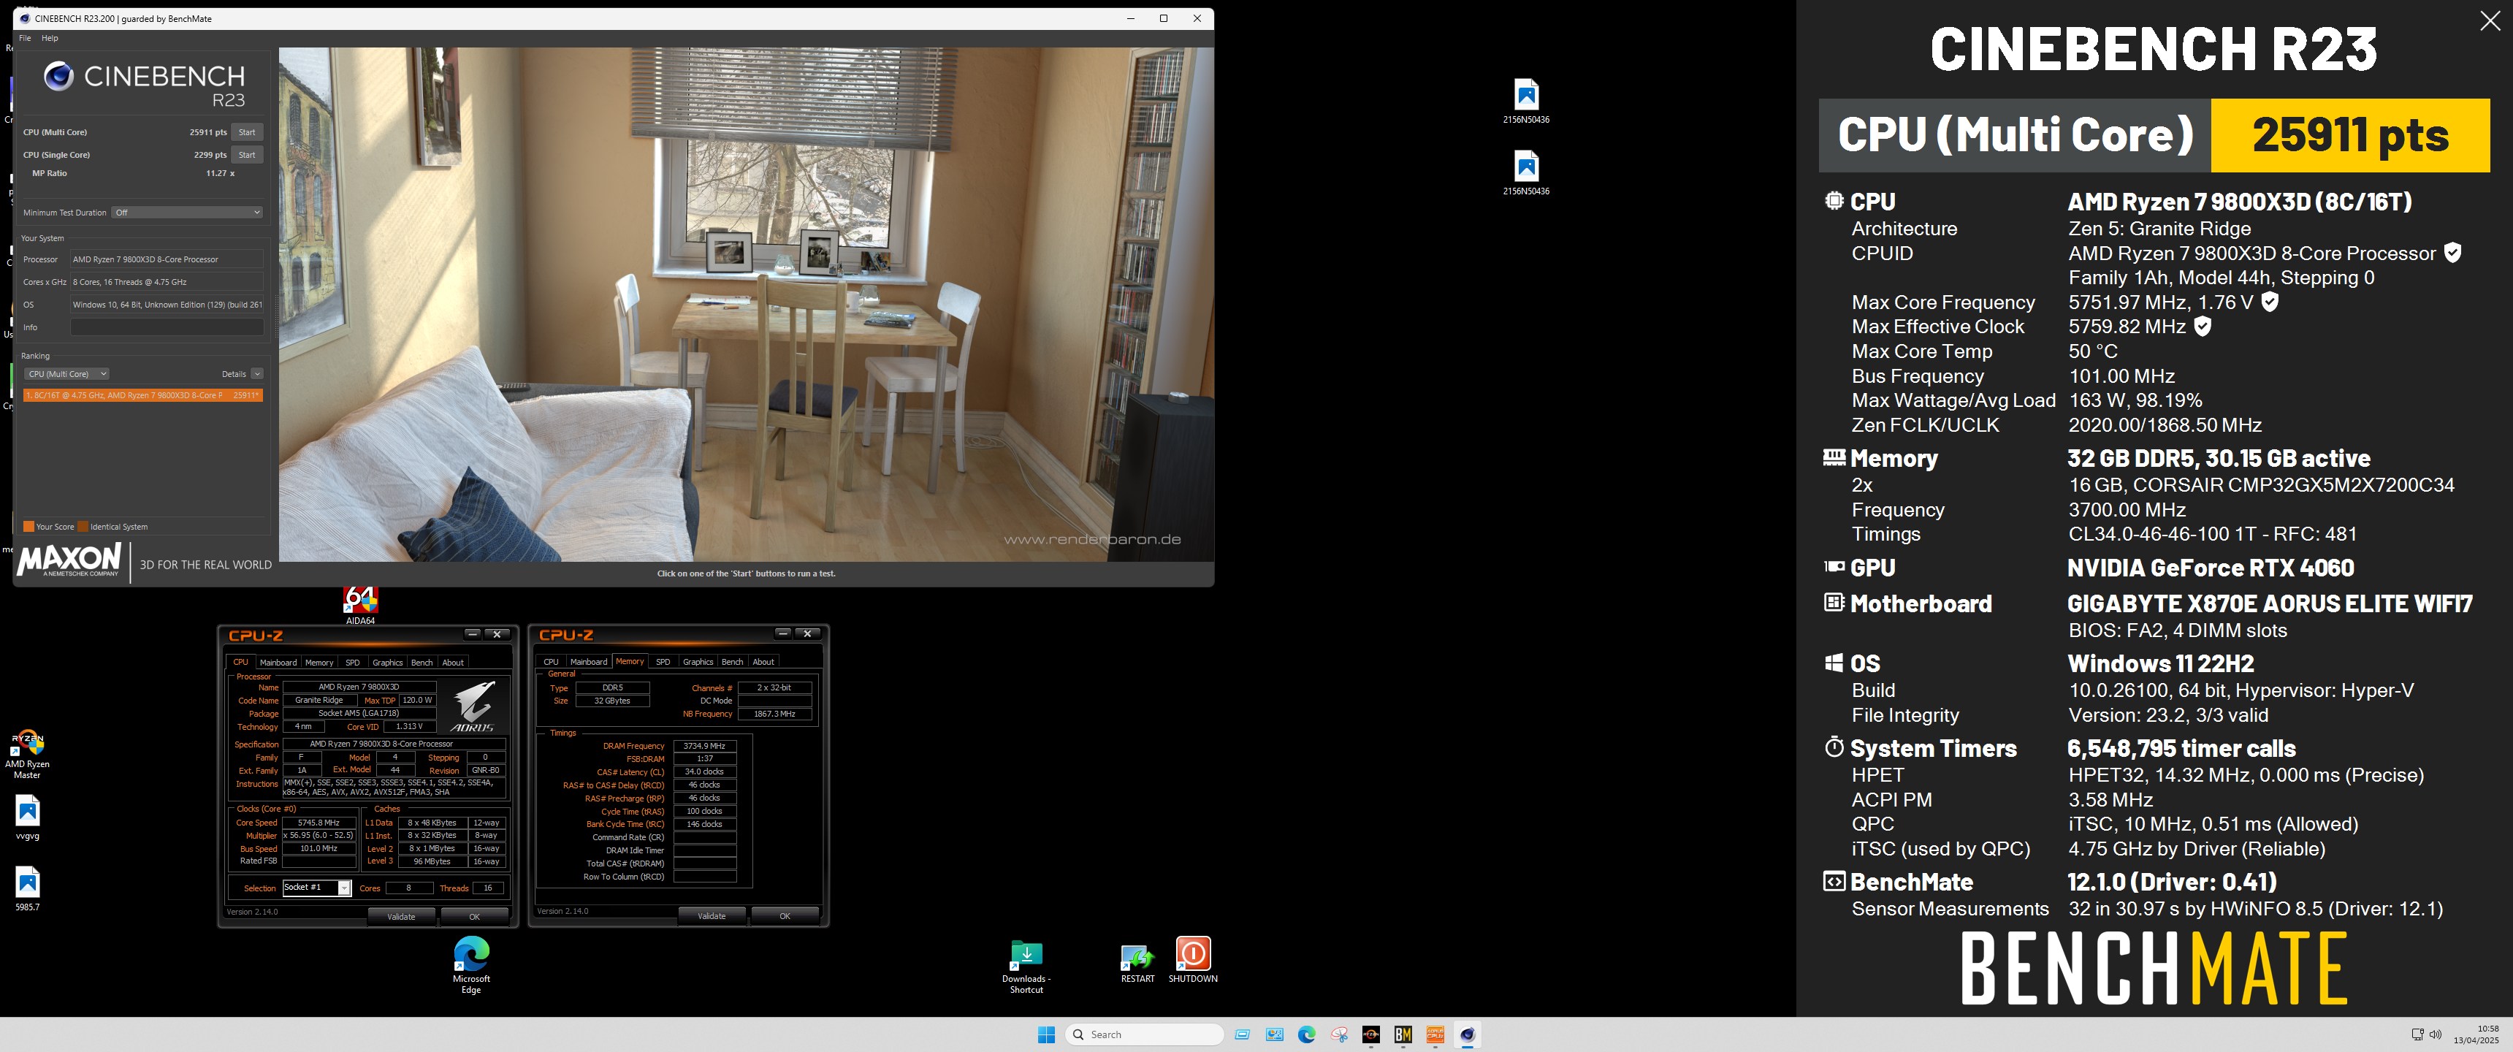Image resolution: width=2513 pixels, height=1052 pixels.
Task: Select Memory tab in left CPU-Z window
Action: [x=319, y=662]
